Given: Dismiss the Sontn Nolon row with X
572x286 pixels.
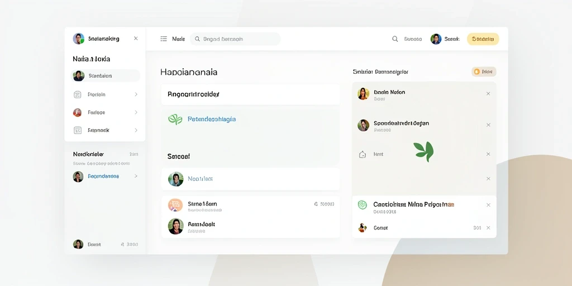Looking at the screenshot, I should click(488, 94).
